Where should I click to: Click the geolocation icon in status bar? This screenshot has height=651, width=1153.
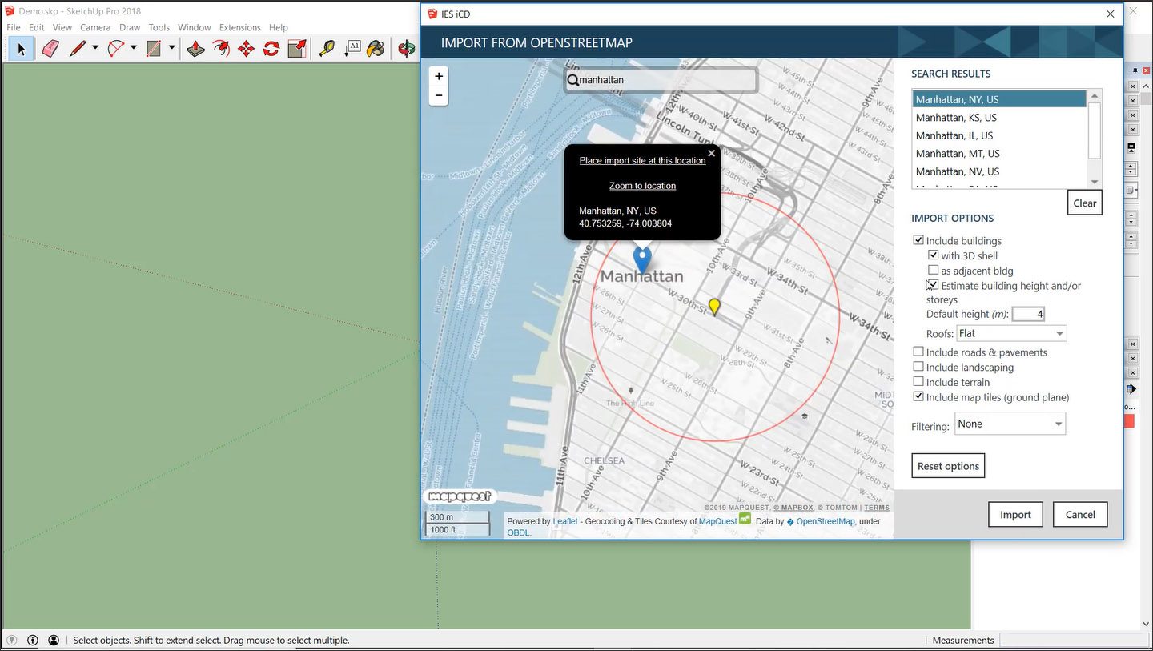(x=12, y=640)
